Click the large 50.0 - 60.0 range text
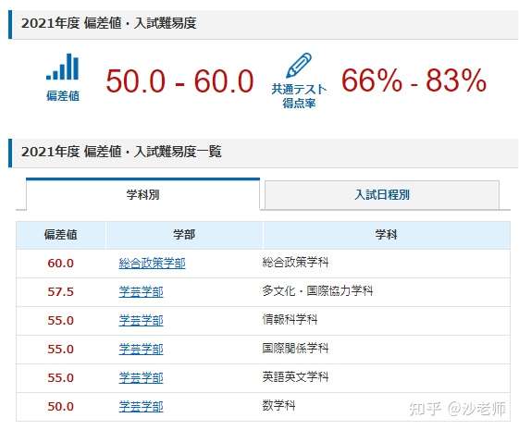The height and width of the screenshot is (430, 519). pos(179,80)
